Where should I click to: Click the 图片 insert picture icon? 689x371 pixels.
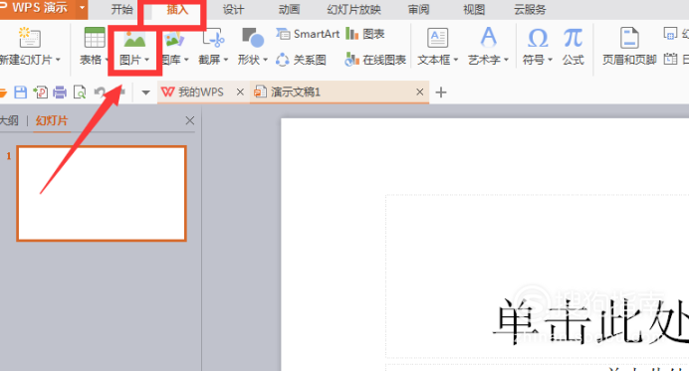[x=134, y=40]
